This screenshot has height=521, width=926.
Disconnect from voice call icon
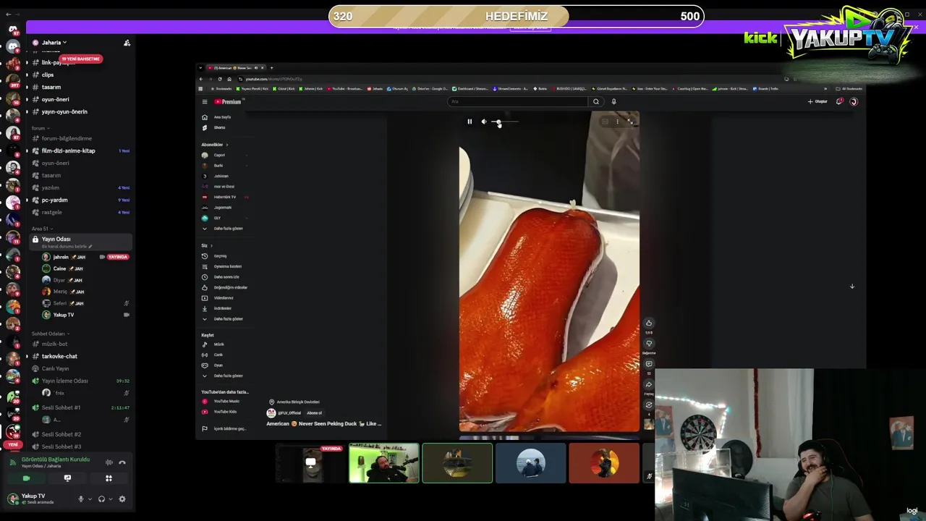(x=122, y=462)
